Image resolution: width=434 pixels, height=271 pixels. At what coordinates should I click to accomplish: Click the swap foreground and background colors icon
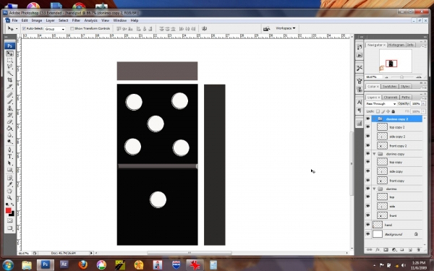point(12,205)
